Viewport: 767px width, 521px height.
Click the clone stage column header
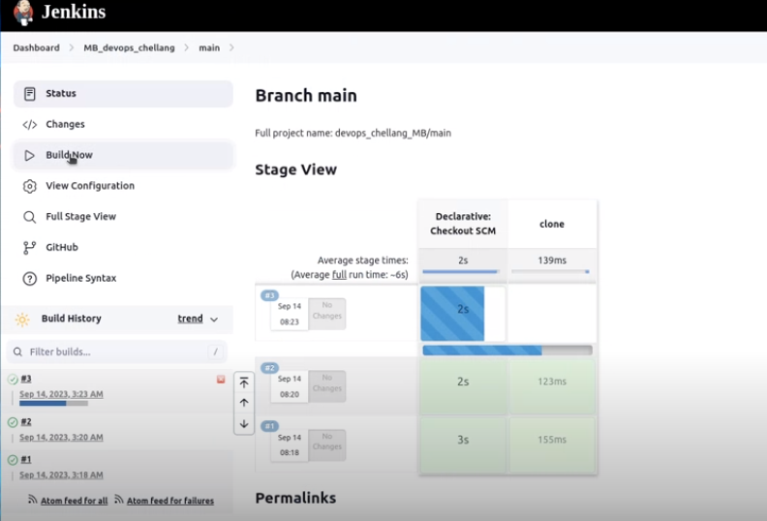pyautogui.click(x=552, y=224)
